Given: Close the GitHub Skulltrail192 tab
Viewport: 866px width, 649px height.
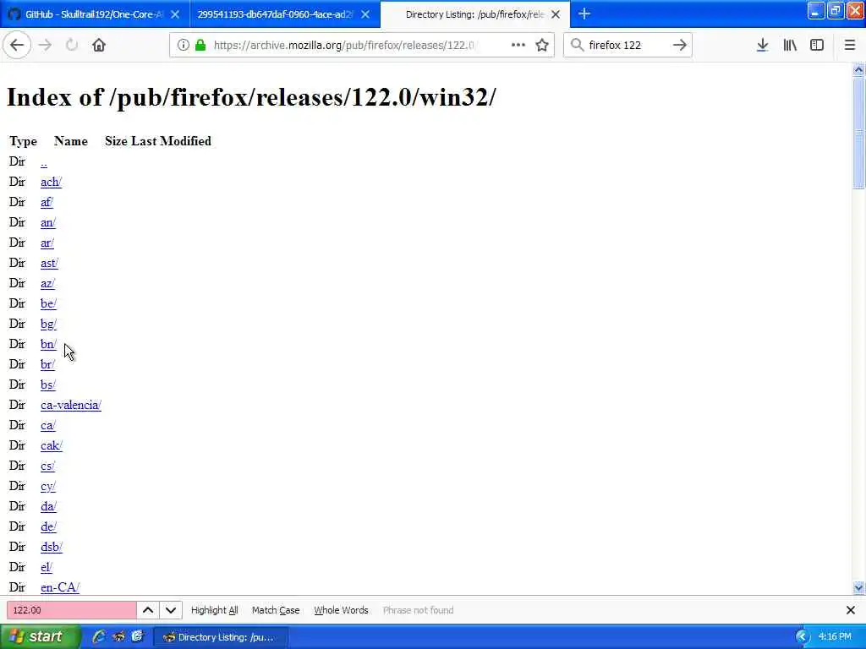Looking at the screenshot, I should pyautogui.click(x=175, y=14).
